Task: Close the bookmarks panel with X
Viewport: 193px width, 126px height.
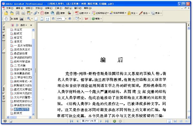Action: pyautogui.click(x=31, y=25)
